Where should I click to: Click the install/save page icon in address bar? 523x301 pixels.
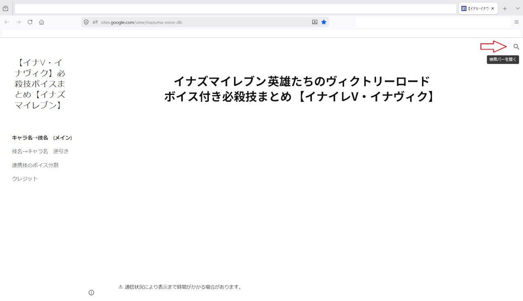[x=315, y=22]
